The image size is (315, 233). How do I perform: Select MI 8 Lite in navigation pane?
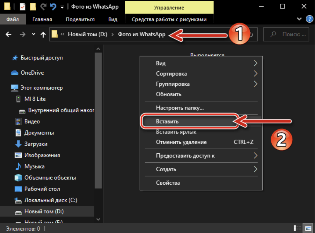click(x=35, y=99)
